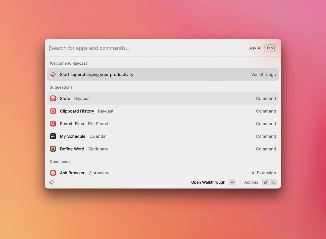The height and width of the screenshot is (239, 326).
Task: Choose the Search Files command title
Action: click(72, 124)
